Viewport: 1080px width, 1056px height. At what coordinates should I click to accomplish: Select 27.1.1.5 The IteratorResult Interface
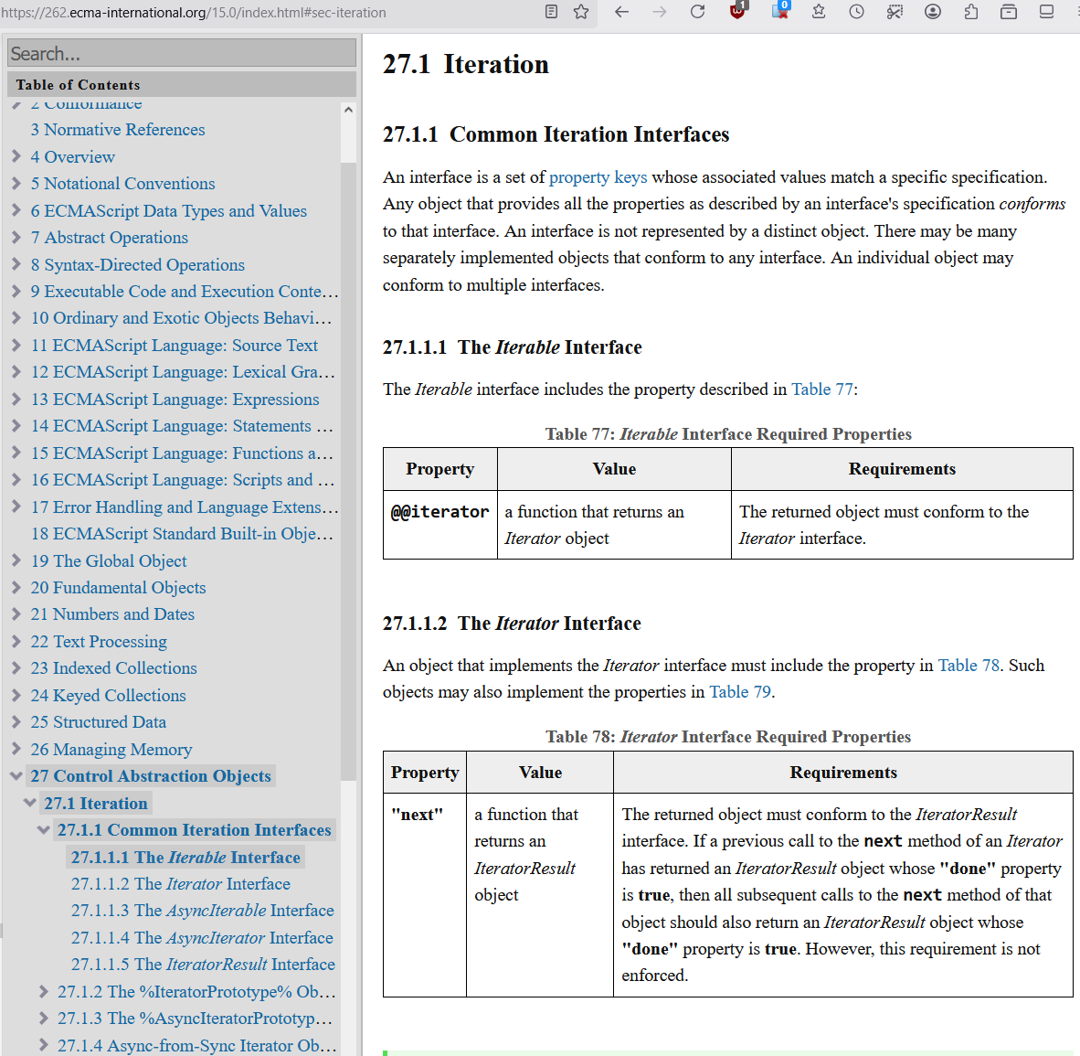click(x=203, y=965)
